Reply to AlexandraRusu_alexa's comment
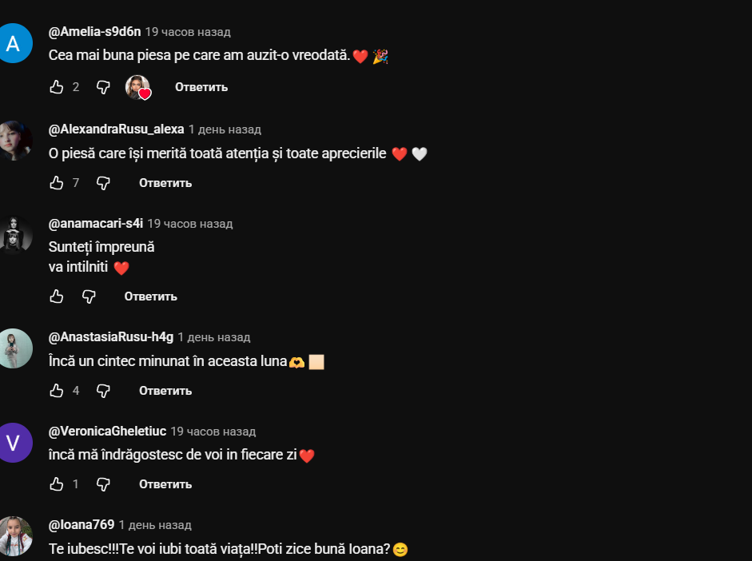The image size is (752, 561). [x=165, y=183]
